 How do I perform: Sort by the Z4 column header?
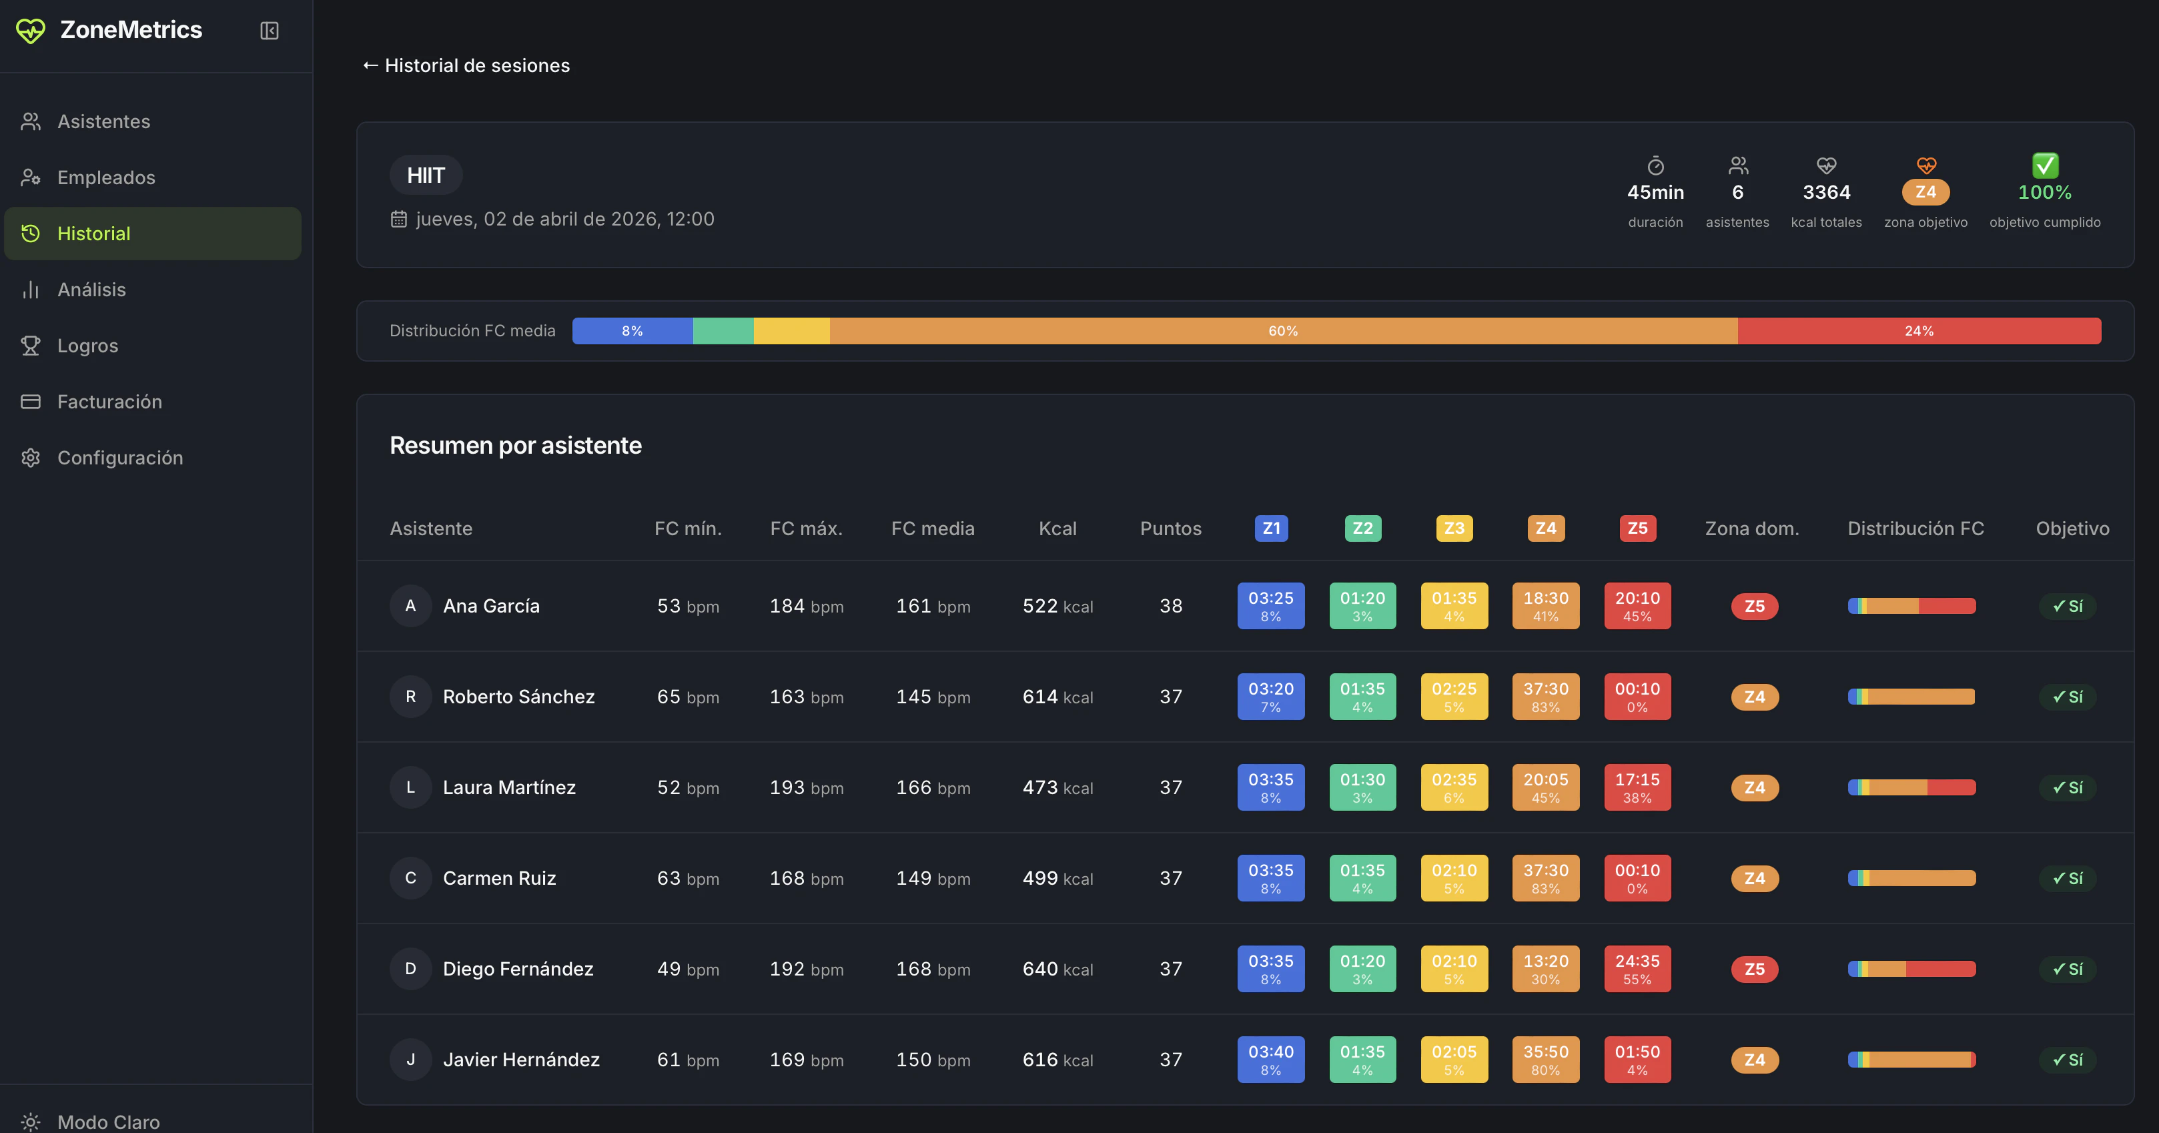tap(1545, 528)
